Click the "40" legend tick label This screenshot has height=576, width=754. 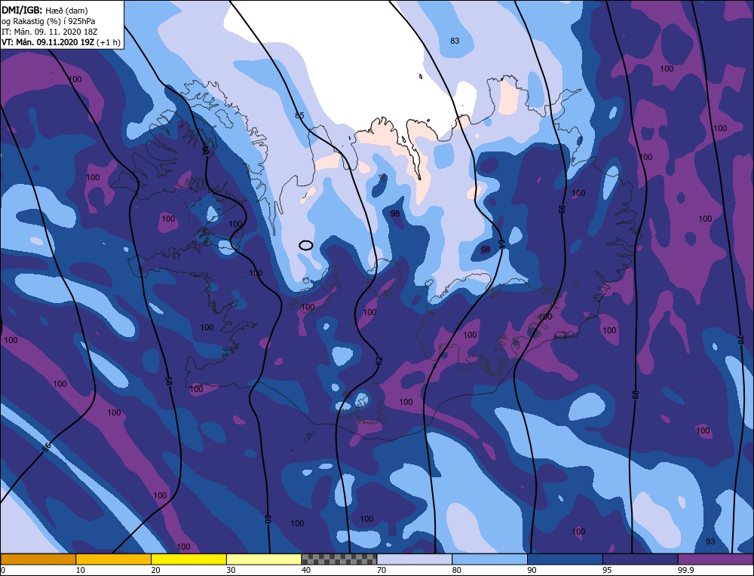pos(306,570)
